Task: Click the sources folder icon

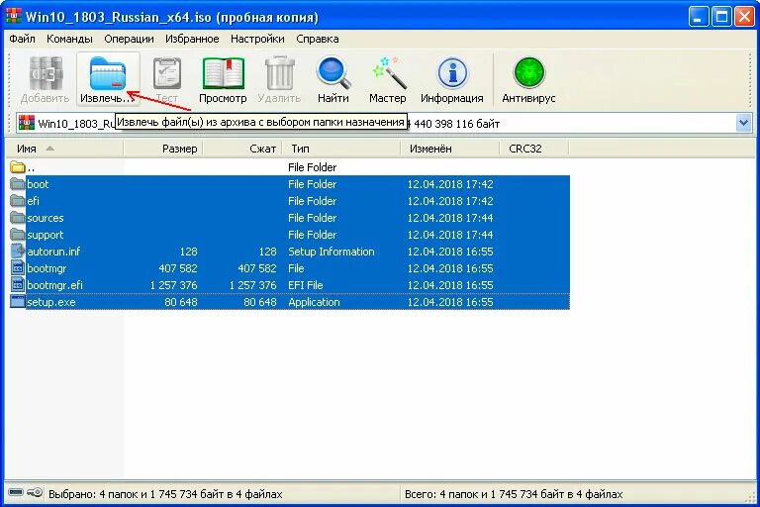Action: [x=18, y=218]
